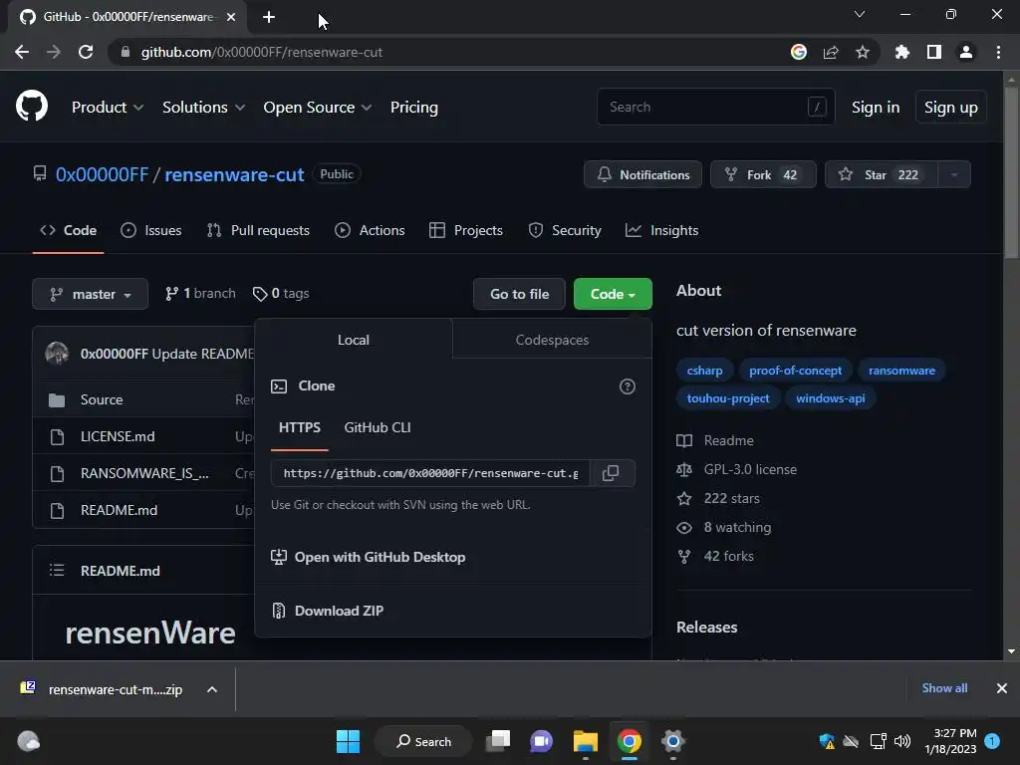Open the Projects tab
The height and width of the screenshot is (765, 1020).
[466, 230]
